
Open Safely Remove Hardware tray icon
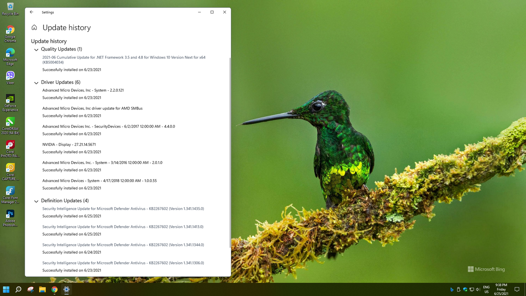tap(459, 289)
